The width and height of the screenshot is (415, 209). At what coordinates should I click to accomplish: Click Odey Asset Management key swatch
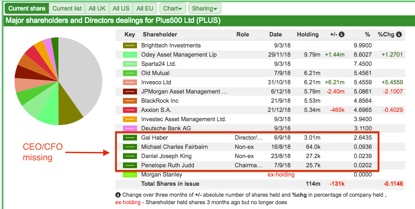coord(130,55)
